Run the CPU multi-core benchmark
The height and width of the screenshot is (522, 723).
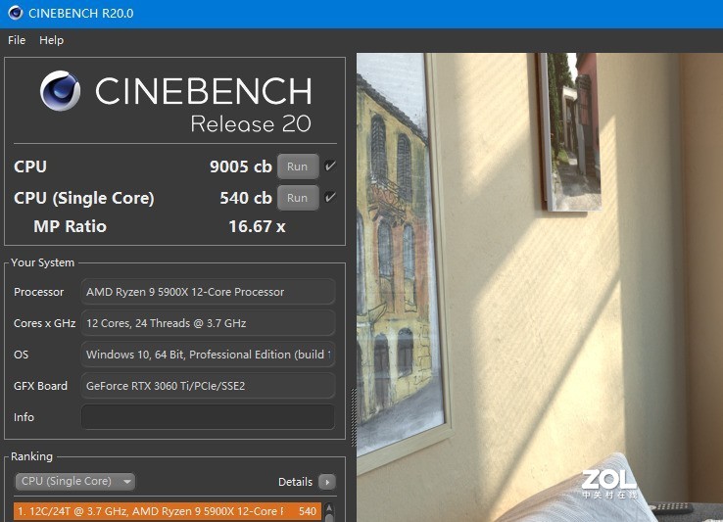tap(298, 166)
